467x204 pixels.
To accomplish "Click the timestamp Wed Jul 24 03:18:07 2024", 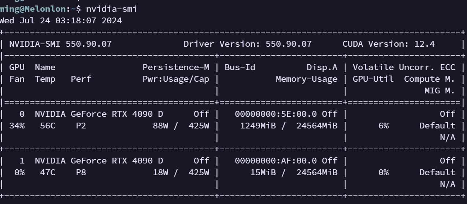I will coord(60,20).
